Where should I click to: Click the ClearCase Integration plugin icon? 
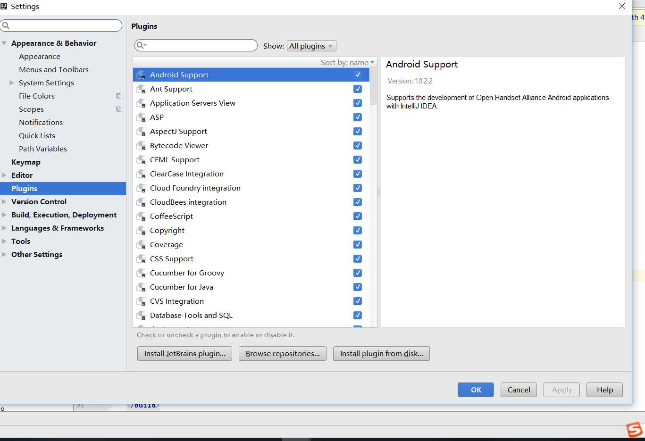141,174
